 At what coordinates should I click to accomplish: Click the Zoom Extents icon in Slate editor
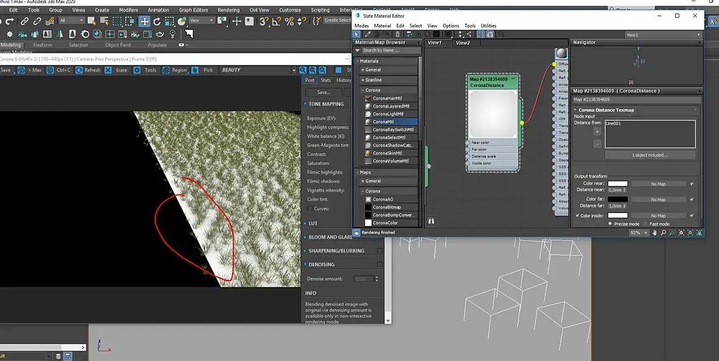(681, 233)
